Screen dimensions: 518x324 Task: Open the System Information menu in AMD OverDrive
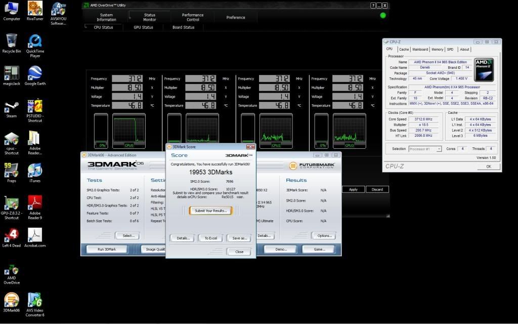click(x=106, y=17)
